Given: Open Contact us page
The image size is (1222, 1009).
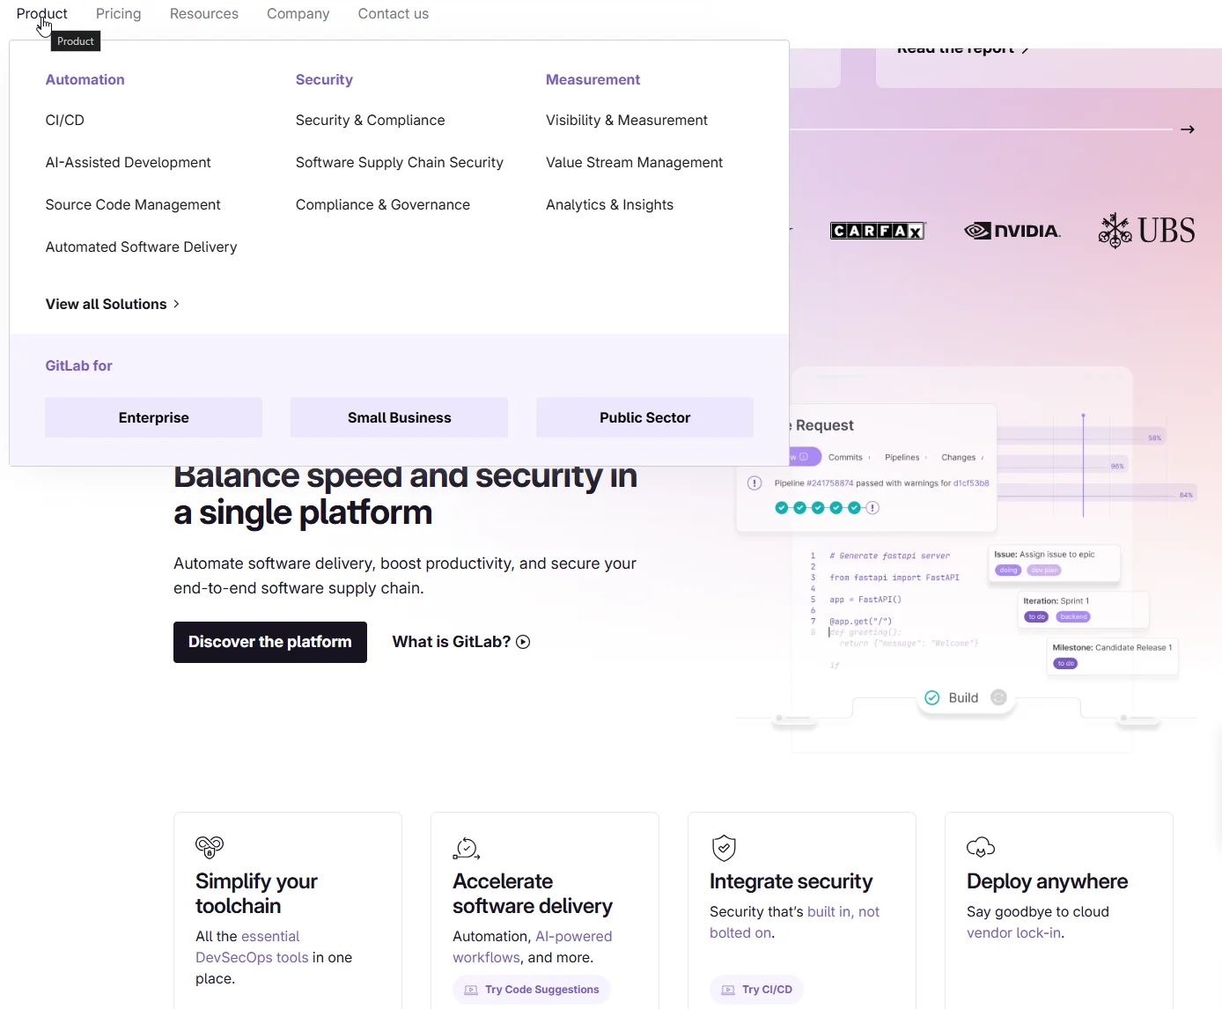Looking at the screenshot, I should pos(393,13).
